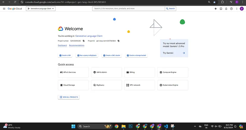Click the ENG IN language indicator
This screenshot has width=246, height=130.
point(206,126)
